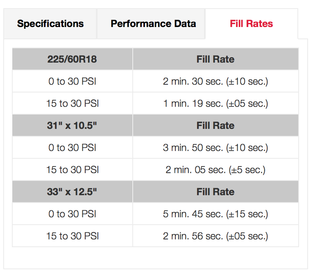Switch to the Specifications tab
The height and width of the screenshot is (275, 313).
point(50,24)
